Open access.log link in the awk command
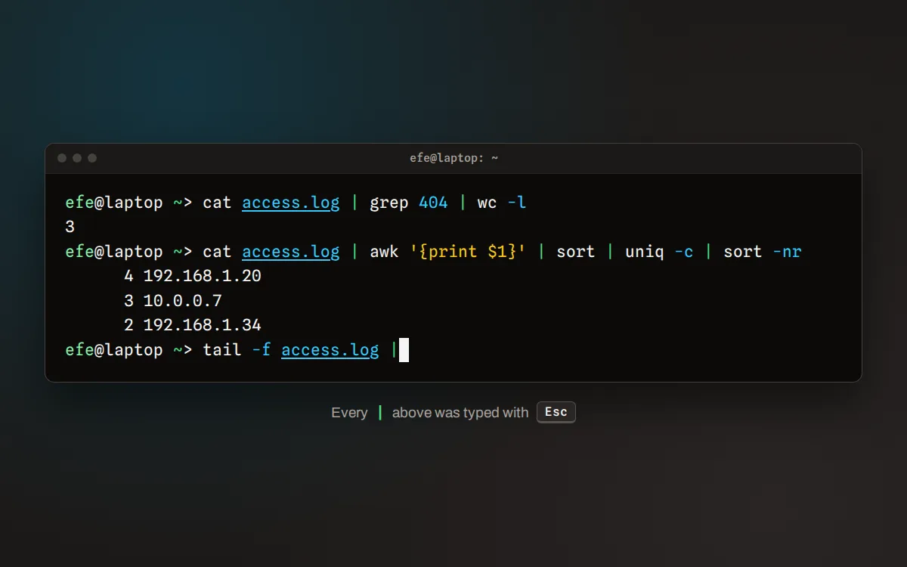The height and width of the screenshot is (567, 907). 291,252
